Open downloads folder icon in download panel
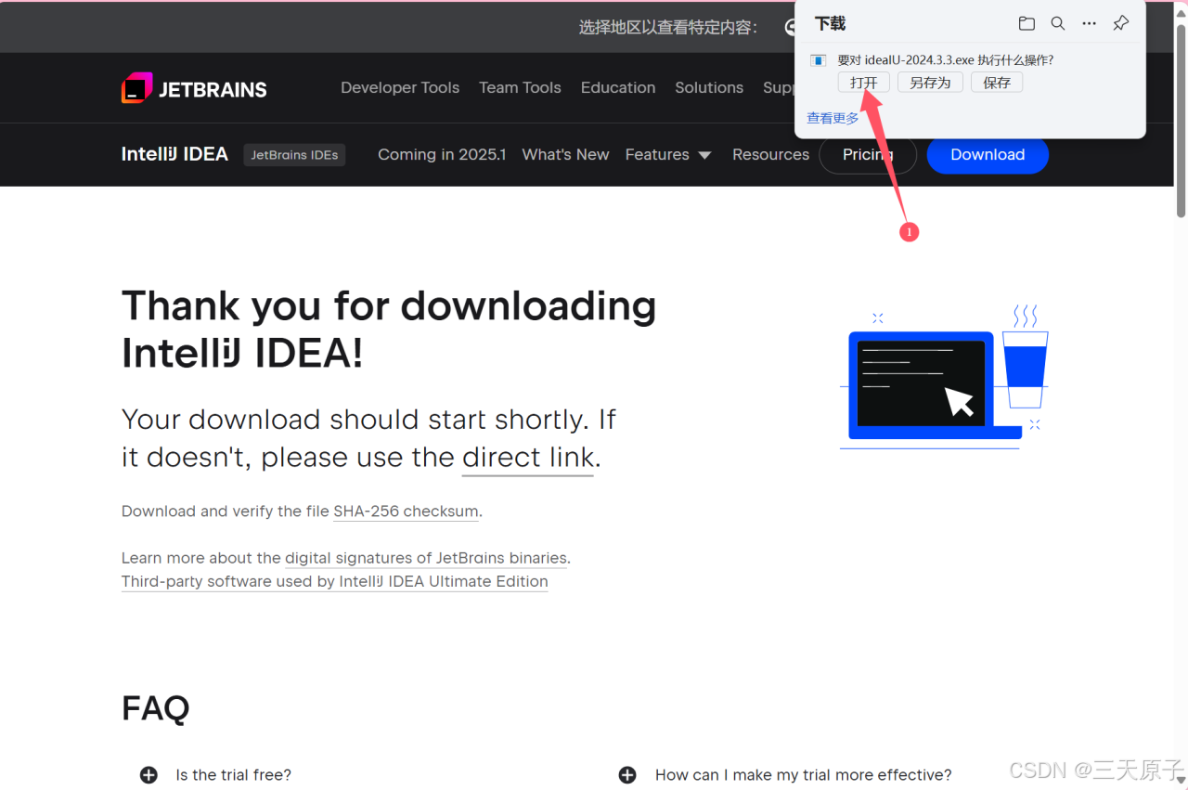The image size is (1188, 790). tap(1026, 23)
